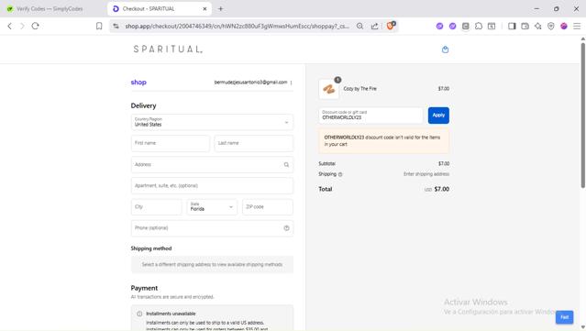This screenshot has height=331, width=586.
Task: Click the Phone (optional) field
Action: tap(212, 228)
